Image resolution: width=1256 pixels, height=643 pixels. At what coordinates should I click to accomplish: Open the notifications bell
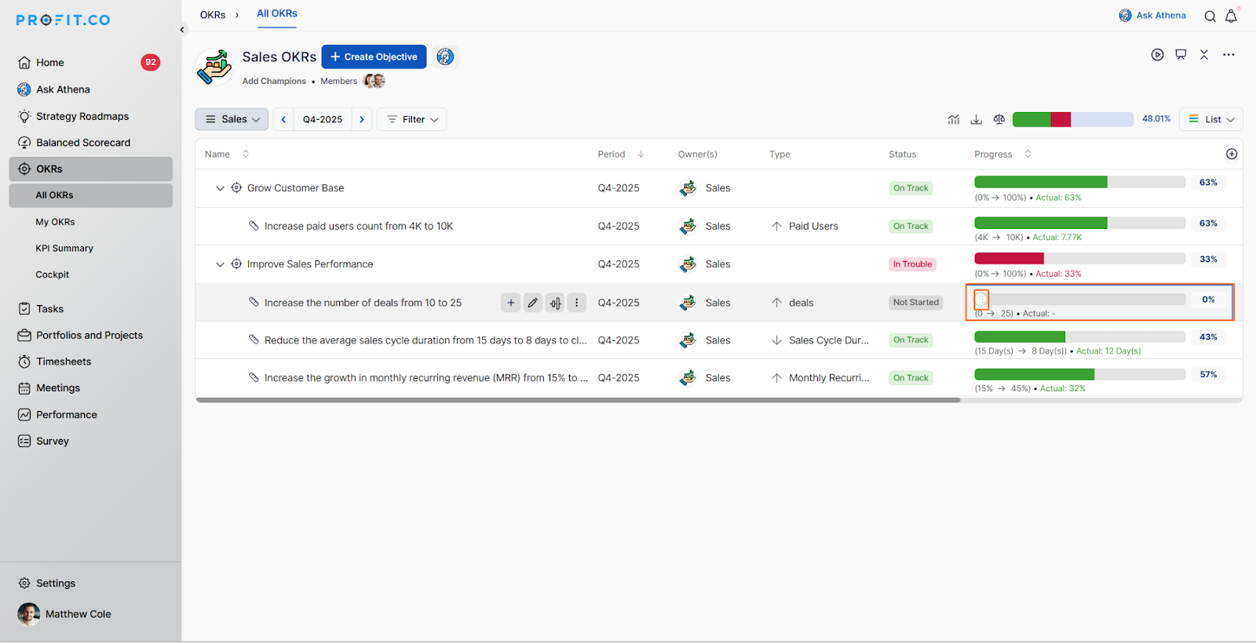[1231, 16]
